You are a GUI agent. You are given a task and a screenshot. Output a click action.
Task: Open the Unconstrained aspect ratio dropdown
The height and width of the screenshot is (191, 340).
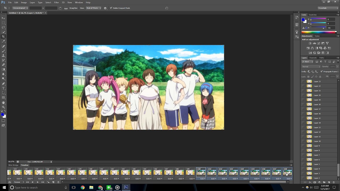coord(20,8)
